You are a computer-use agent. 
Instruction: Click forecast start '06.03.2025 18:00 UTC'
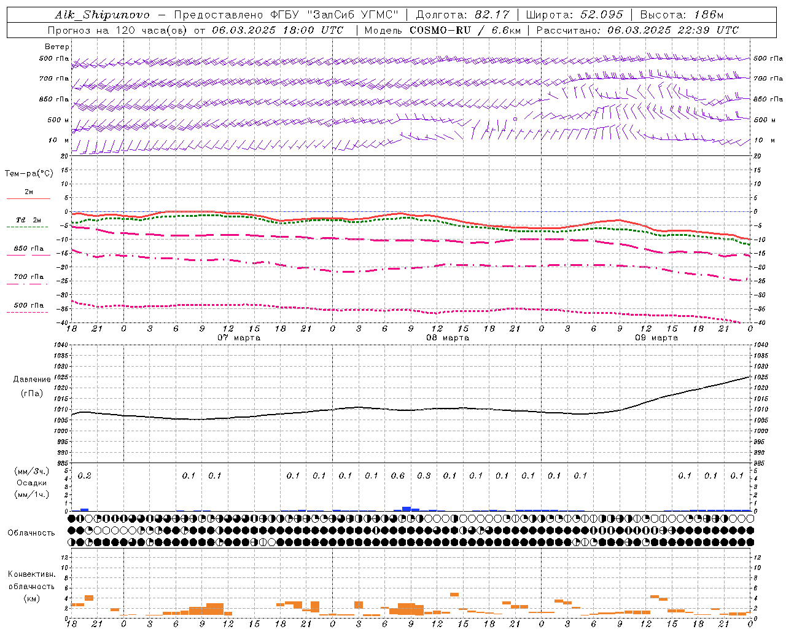(x=277, y=30)
